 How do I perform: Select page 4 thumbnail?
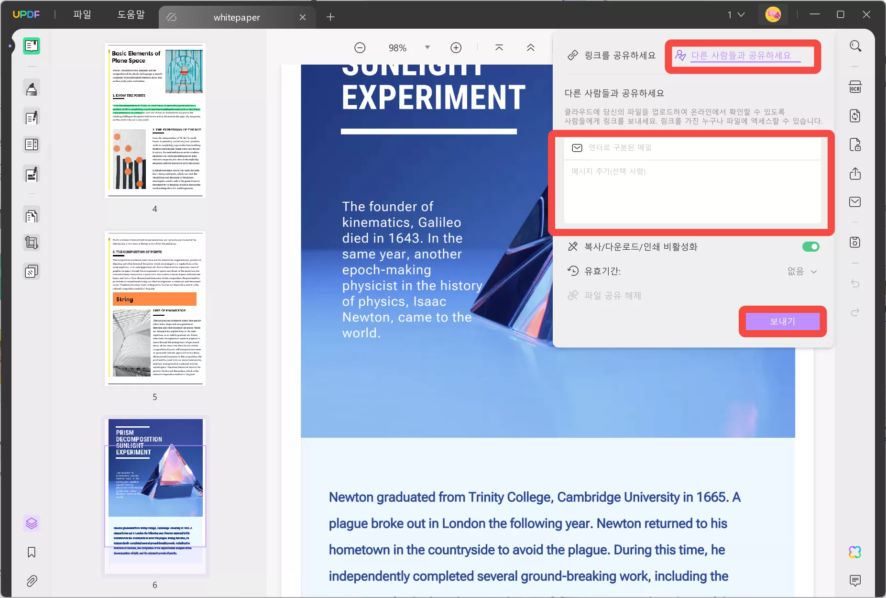point(155,120)
